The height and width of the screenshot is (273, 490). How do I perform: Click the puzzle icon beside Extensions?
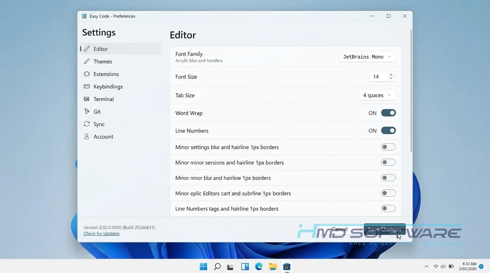click(87, 74)
